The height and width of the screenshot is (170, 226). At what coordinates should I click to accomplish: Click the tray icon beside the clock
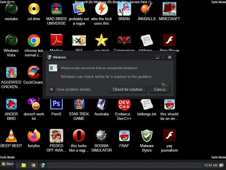point(221,165)
